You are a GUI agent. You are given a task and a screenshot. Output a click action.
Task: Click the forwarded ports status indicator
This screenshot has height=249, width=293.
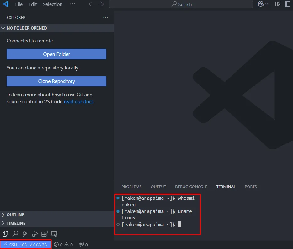point(83,245)
